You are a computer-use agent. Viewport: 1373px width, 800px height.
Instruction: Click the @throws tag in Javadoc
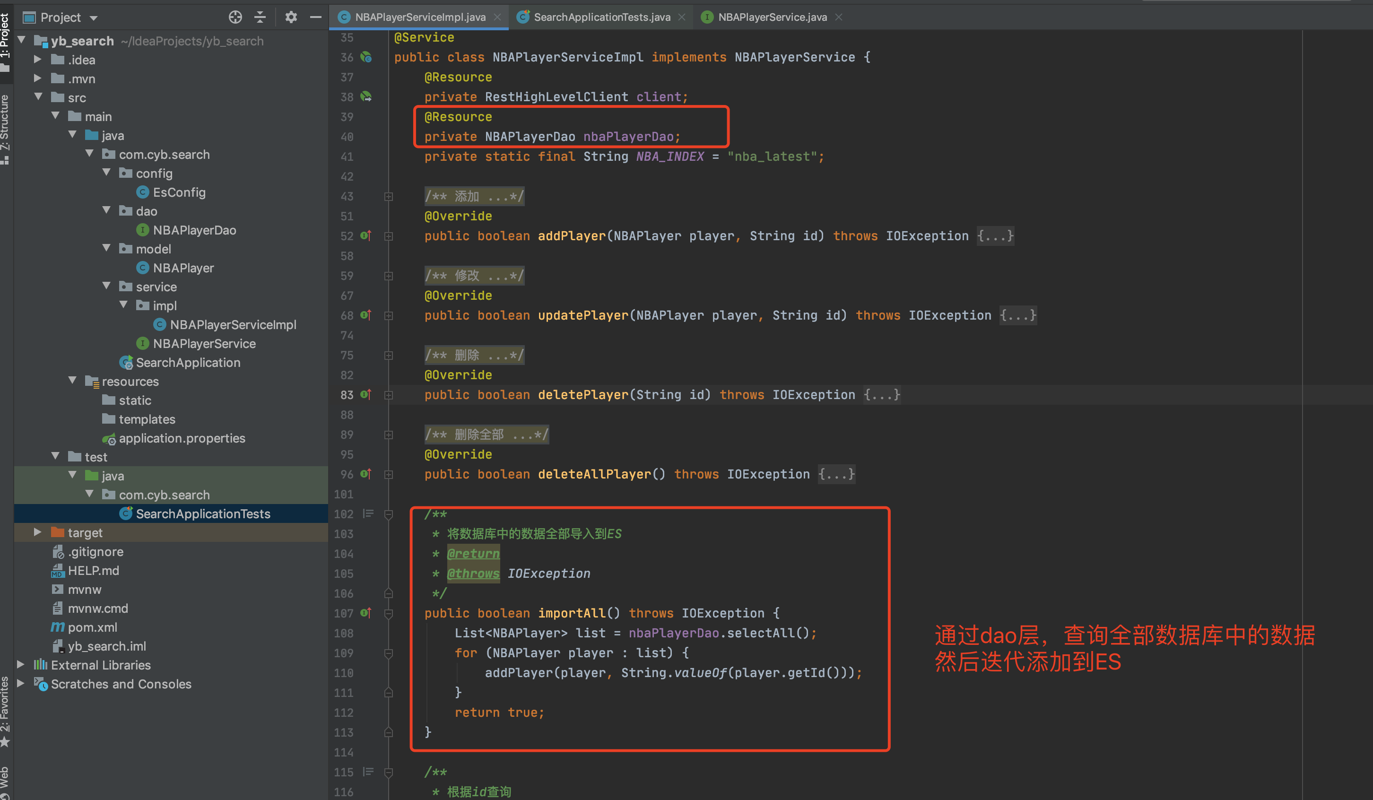click(473, 574)
